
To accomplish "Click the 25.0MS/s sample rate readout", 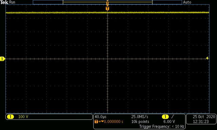I will tap(140, 117).
